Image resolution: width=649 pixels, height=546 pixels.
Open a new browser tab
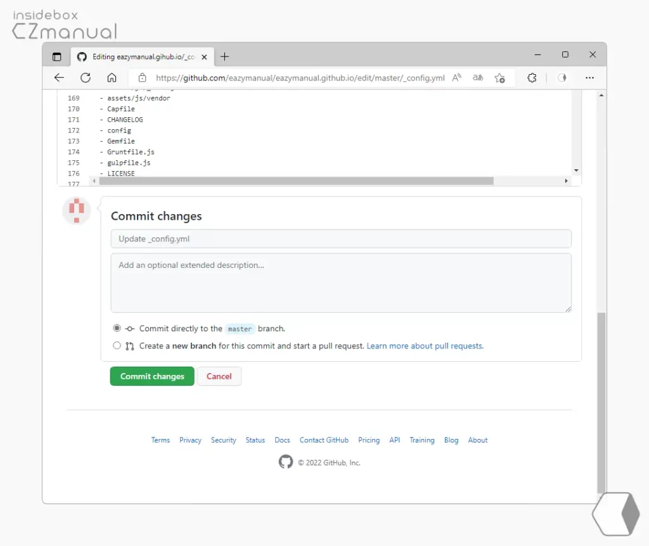click(x=225, y=56)
